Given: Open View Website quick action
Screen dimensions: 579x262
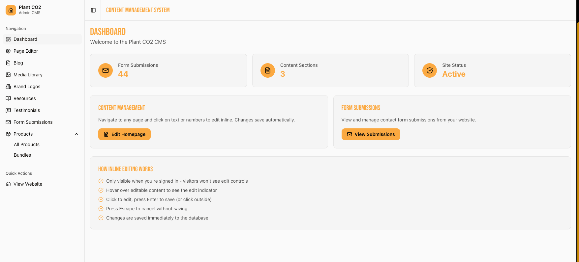Looking at the screenshot, I should click(x=28, y=184).
